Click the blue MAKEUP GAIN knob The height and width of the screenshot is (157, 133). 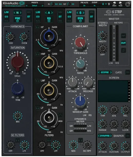tap(80, 101)
